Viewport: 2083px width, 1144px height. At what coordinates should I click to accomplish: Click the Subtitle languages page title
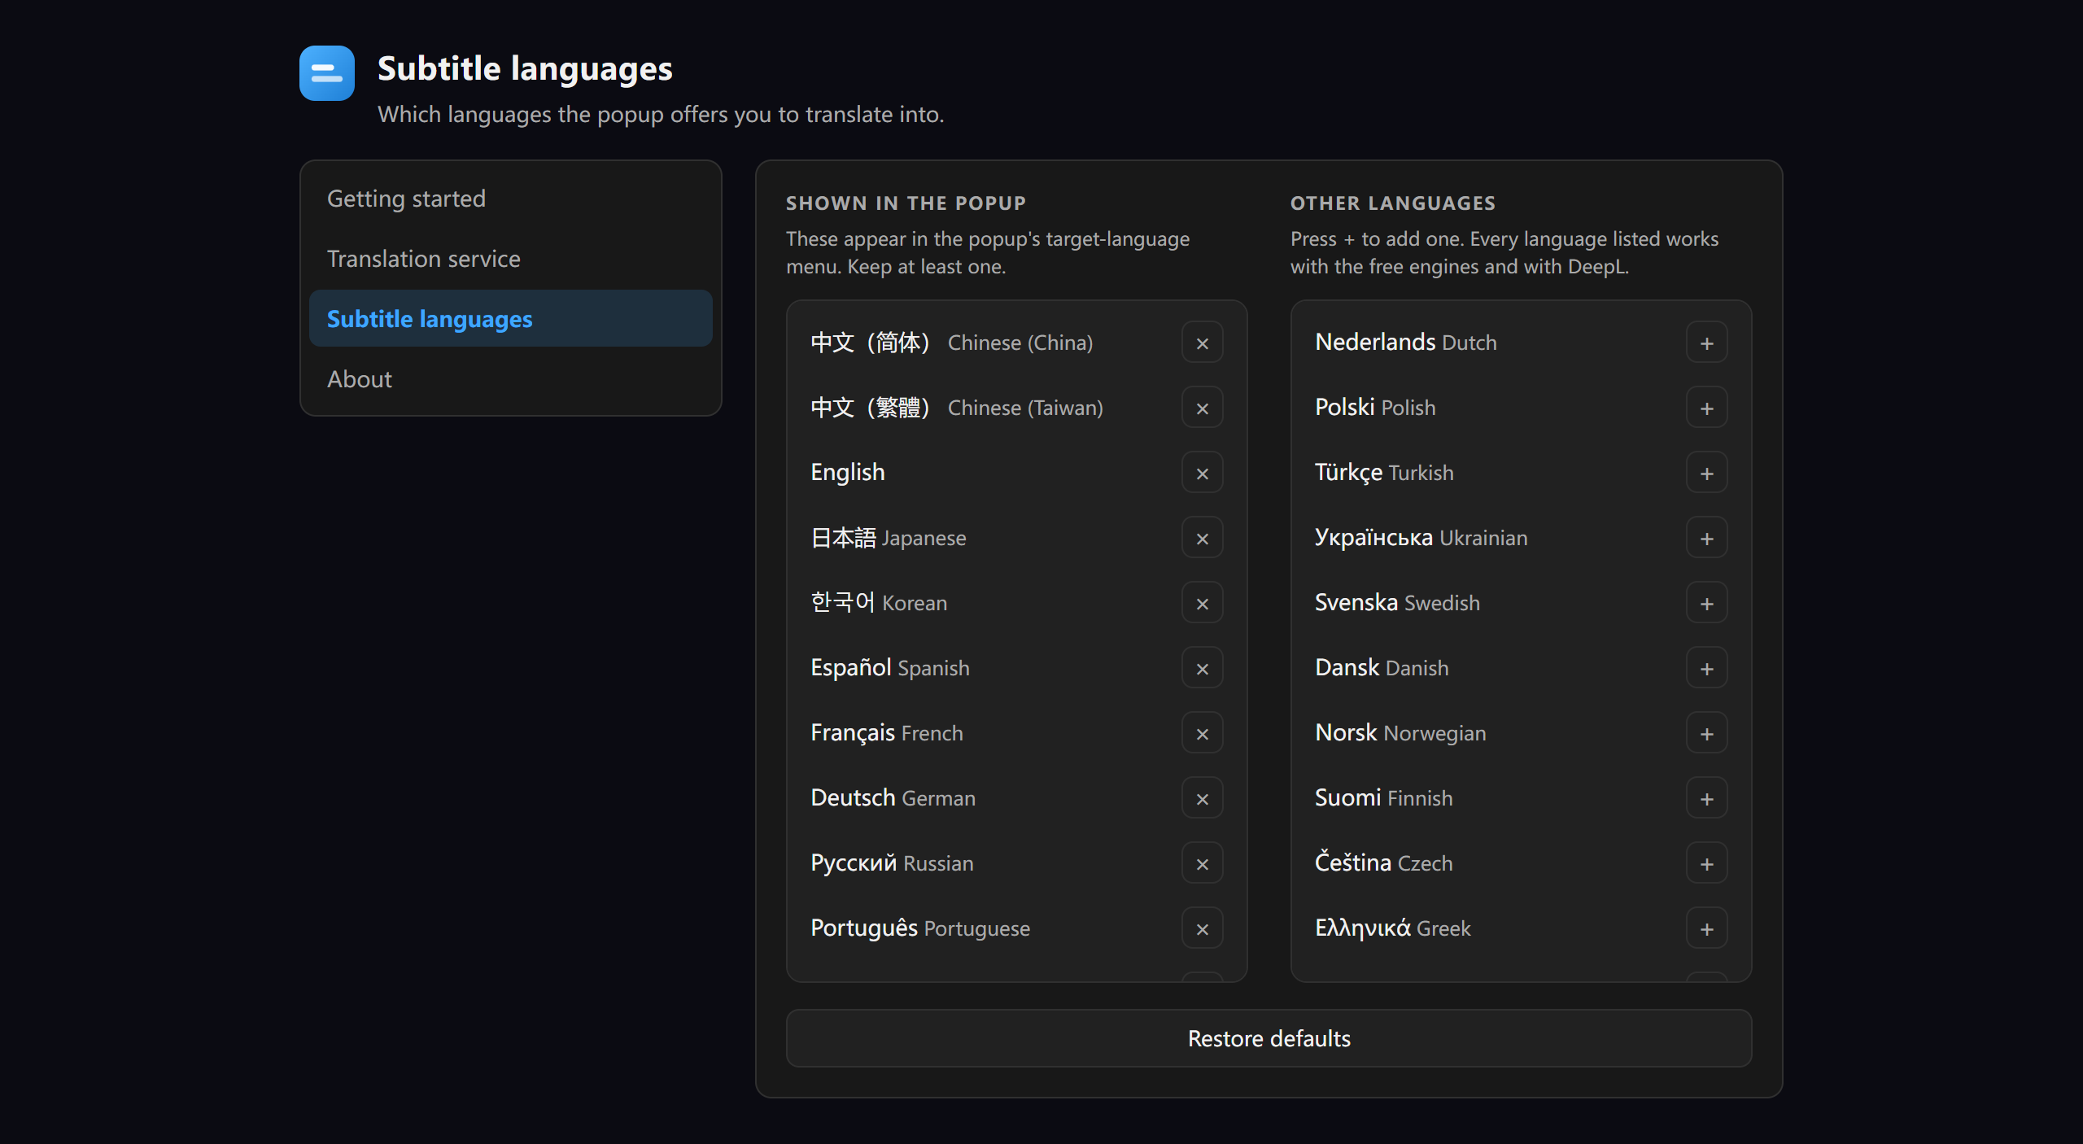525,69
